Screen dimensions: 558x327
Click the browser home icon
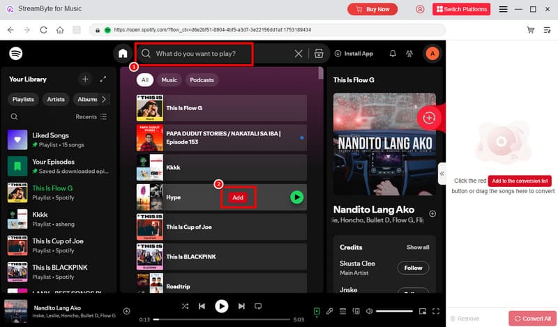[x=60, y=30]
